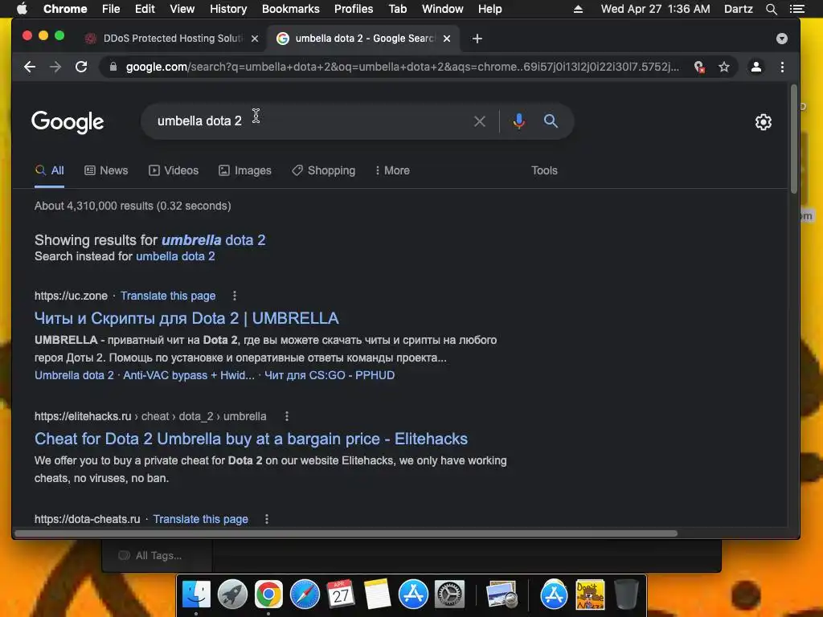Open the search Tools options
Image resolution: width=823 pixels, height=617 pixels.
pos(544,170)
